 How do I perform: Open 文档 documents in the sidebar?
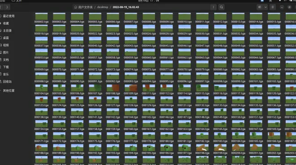click(x=6, y=60)
